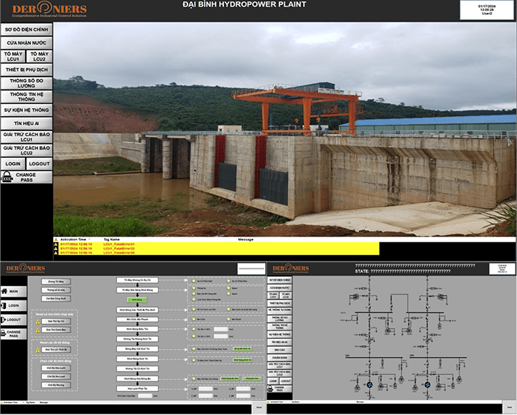Click alarm icon of the LCU1_FatalError01 row
The height and width of the screenshot is (415, 517).
tap(56, 244)
